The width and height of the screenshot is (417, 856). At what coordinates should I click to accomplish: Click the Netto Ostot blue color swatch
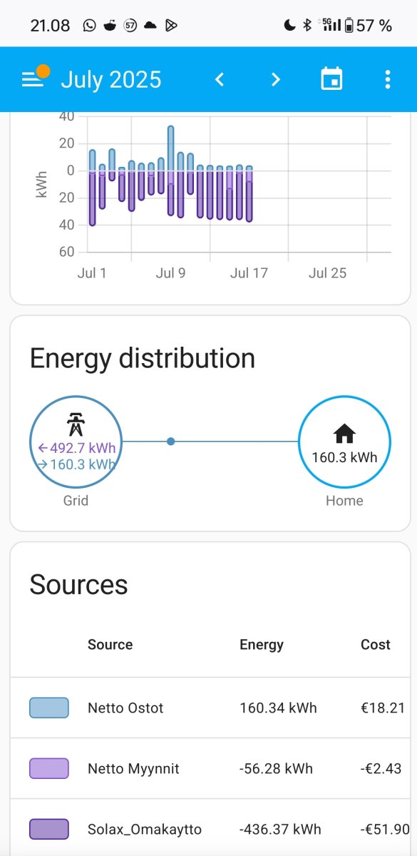click(x=49, y=708)
